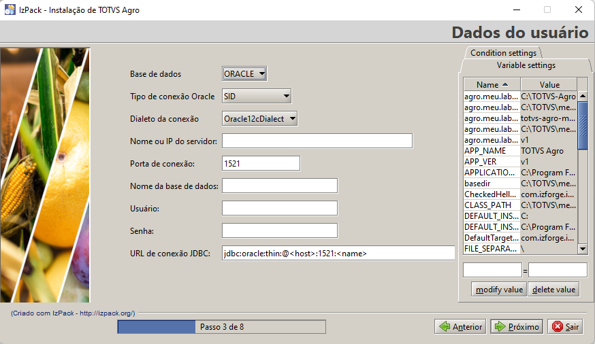Image resolution: width=595 pixels, height=344 pixels.
Task: Click the variables table scrollbar thumb
Action: pyautogui.click(x=583, y=125)
